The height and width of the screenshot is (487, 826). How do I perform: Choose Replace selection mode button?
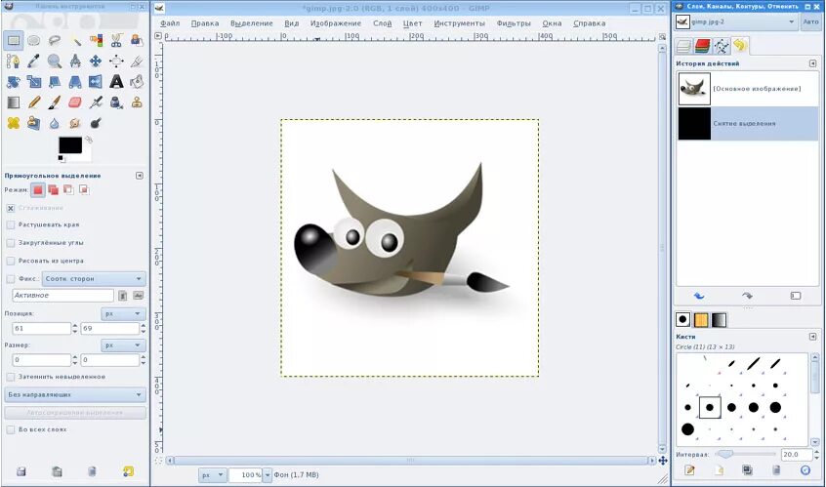[x=38, y=190]
